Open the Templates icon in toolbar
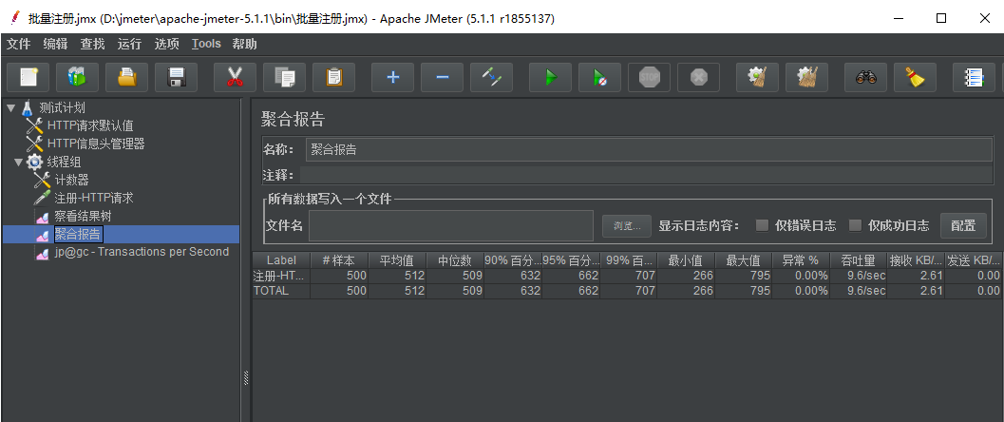Screen dimensions: 1004x422 77,78
